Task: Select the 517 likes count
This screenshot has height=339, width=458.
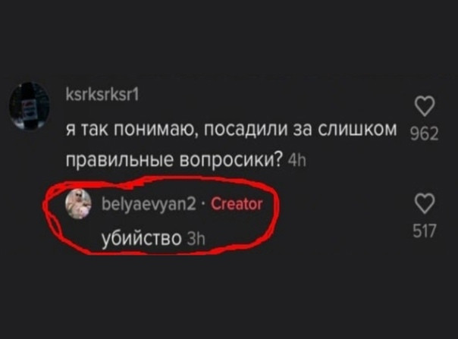Action: tap(425, 231)
